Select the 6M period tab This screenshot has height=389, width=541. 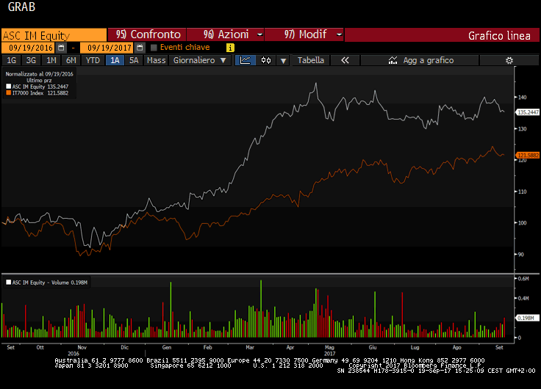click(x=71, y=60)
